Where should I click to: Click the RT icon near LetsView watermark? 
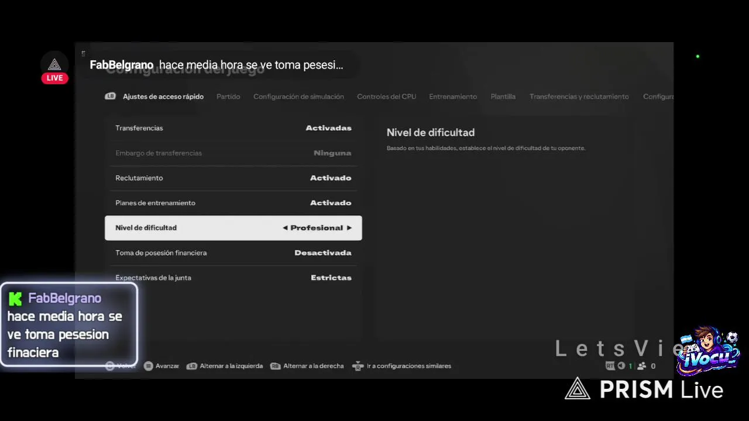[610, 366]
